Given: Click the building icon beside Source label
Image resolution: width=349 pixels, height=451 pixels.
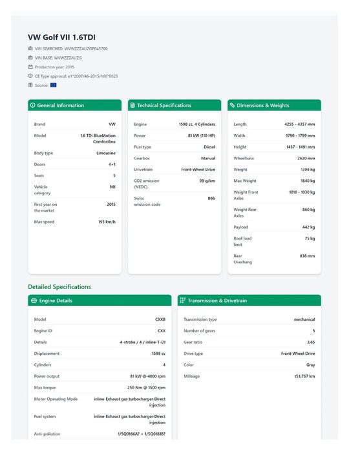Looking at the screenshot, I should (30, 85).
